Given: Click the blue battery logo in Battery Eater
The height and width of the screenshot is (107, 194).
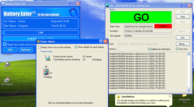Looking at the screenshot, I should 73,12.
